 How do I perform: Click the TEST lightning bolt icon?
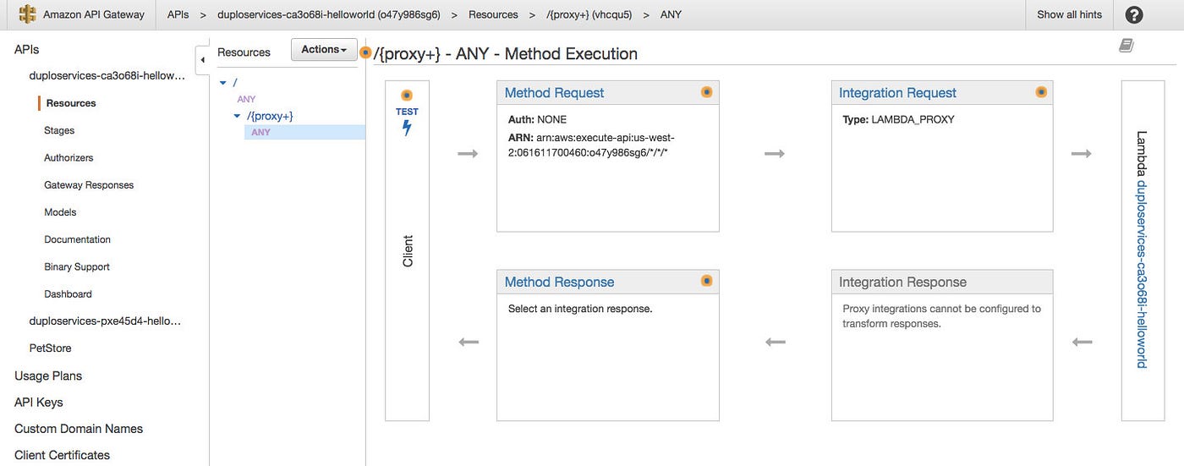pyautogui.click(x=407, y=129)
